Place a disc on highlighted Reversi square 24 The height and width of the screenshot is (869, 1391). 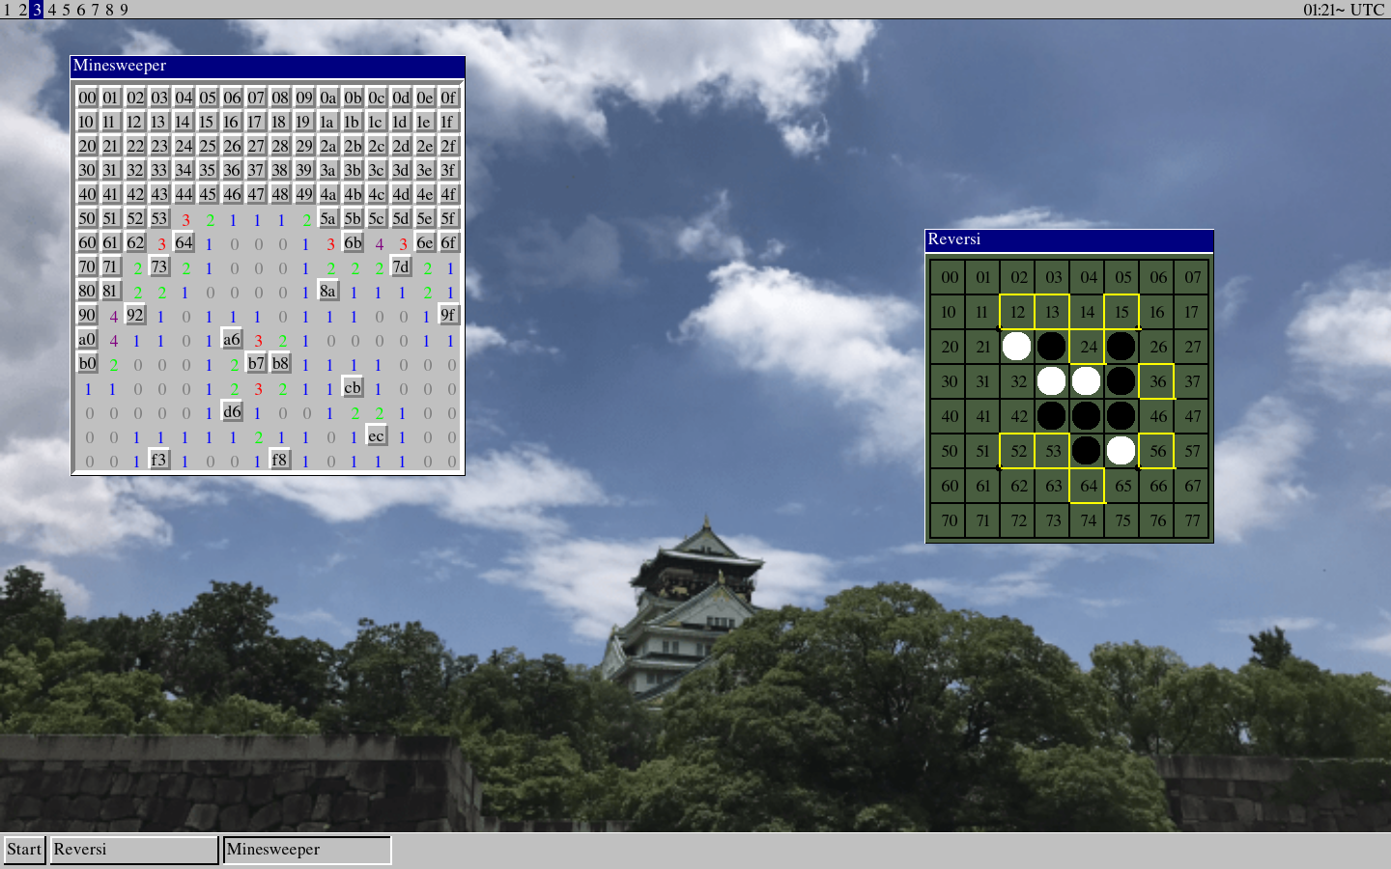click(1087, 346)
